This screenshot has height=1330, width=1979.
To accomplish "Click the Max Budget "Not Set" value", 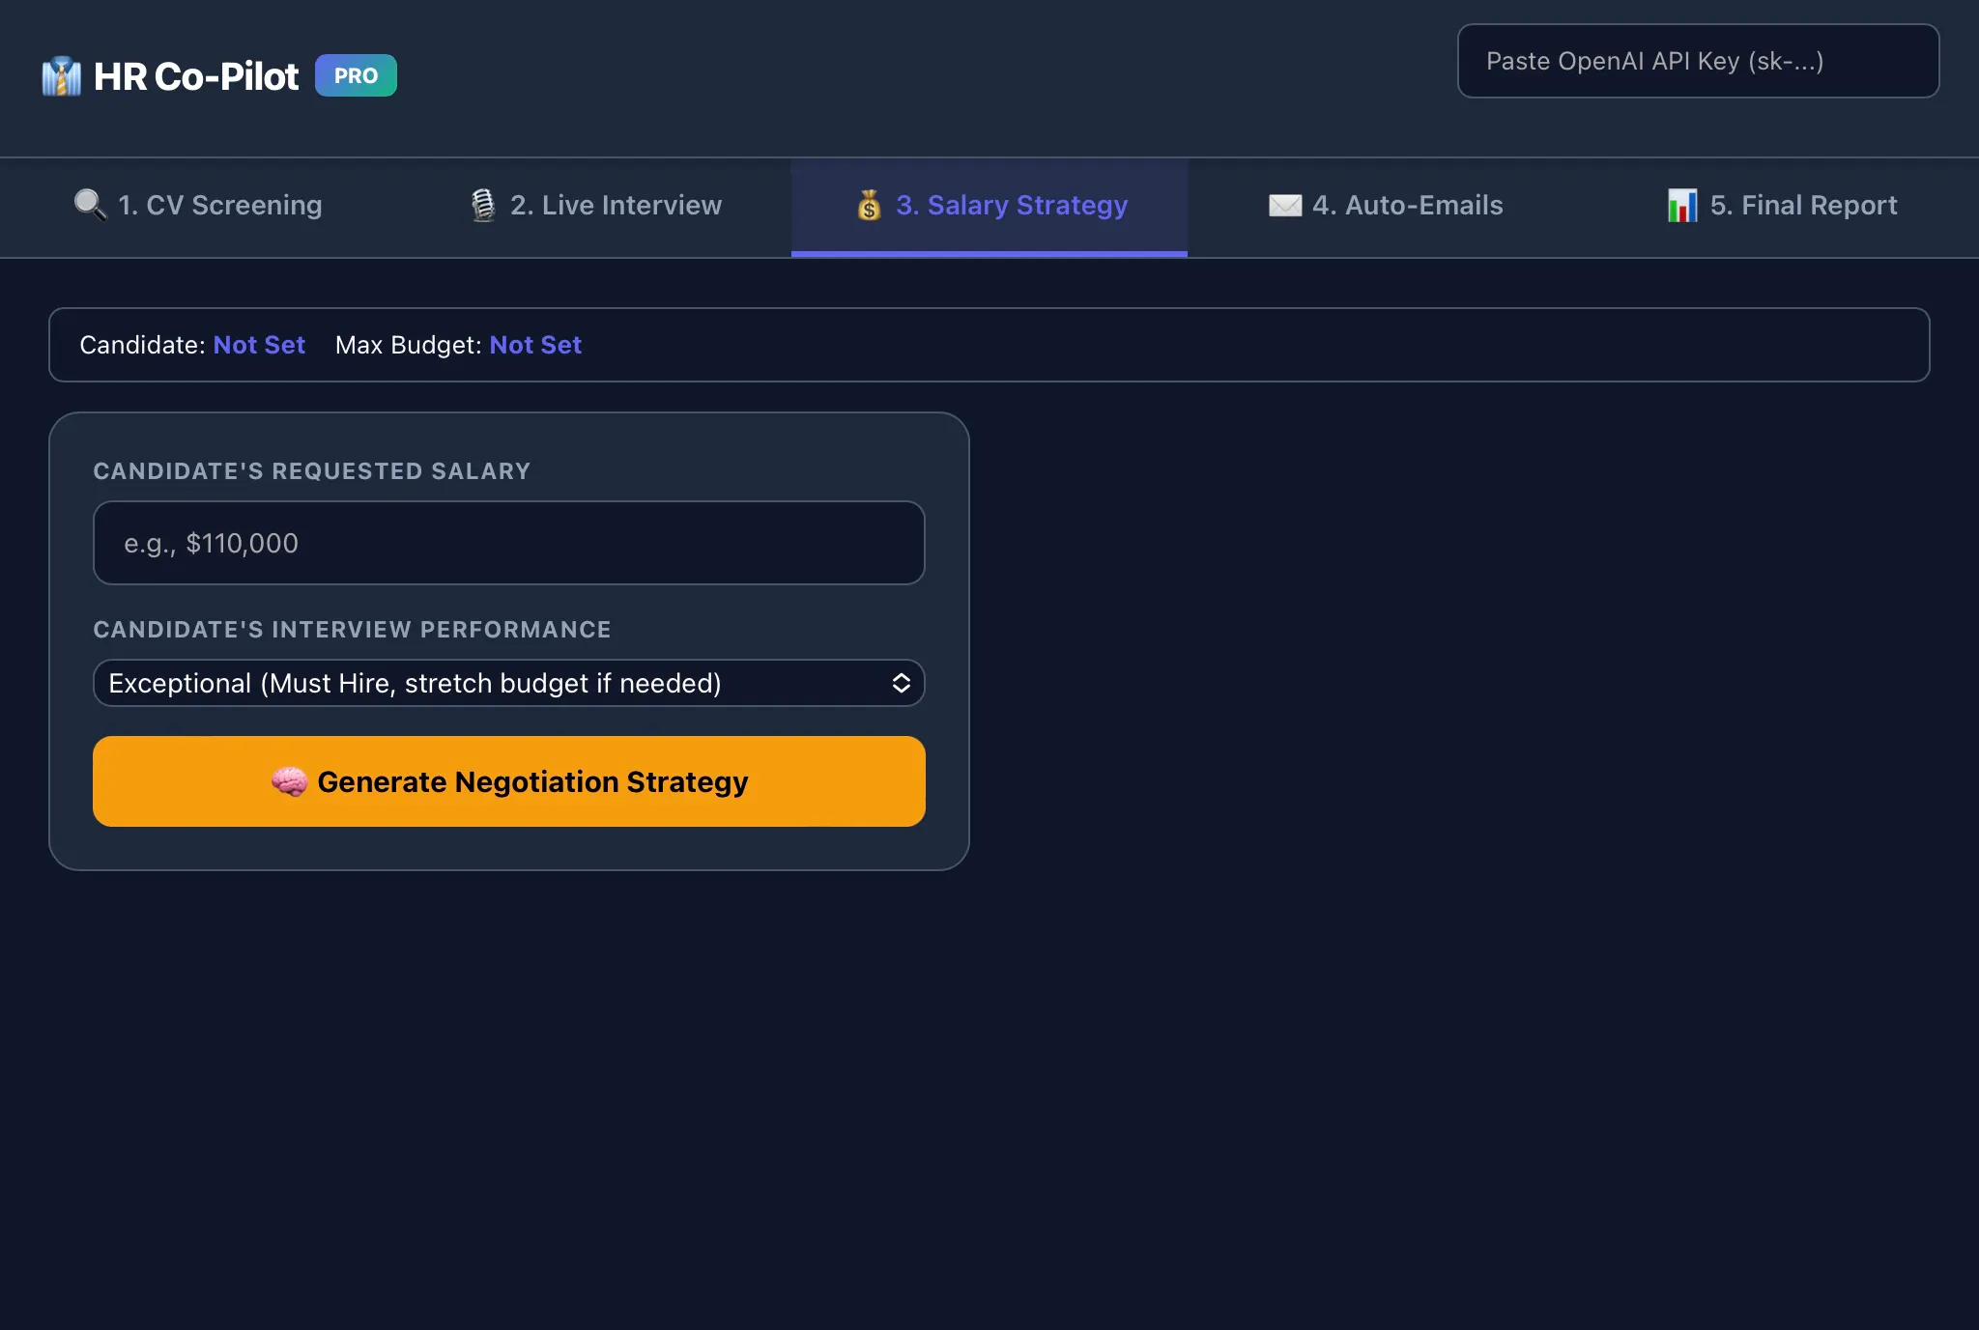I will [x=535, y=345].
